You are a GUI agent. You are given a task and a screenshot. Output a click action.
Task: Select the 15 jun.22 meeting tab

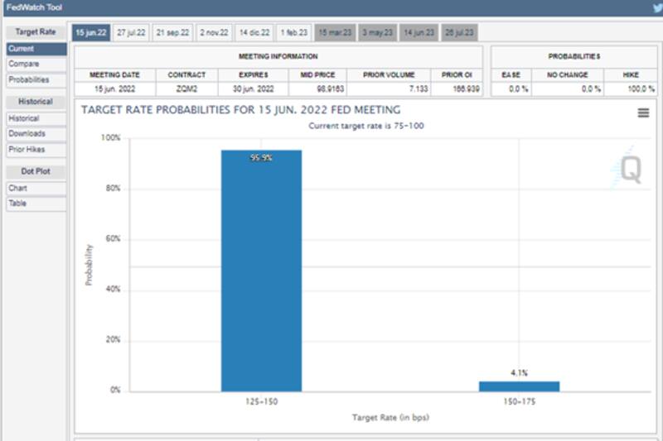[90, 32]
